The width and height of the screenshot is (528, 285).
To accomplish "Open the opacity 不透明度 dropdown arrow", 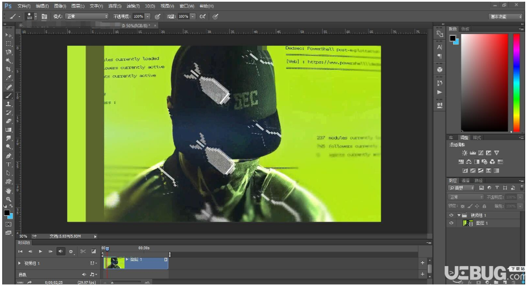I will [x=148, y=16].
